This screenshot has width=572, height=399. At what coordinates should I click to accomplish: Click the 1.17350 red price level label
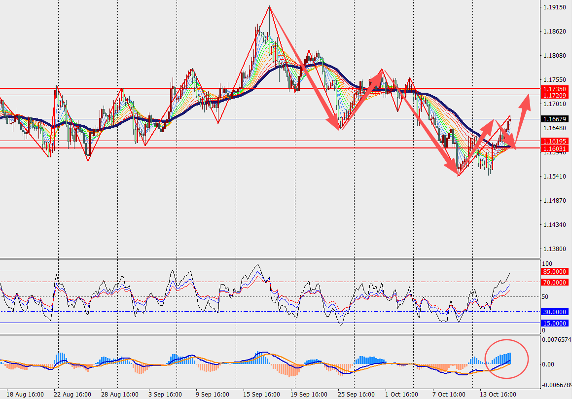point(554,89)
